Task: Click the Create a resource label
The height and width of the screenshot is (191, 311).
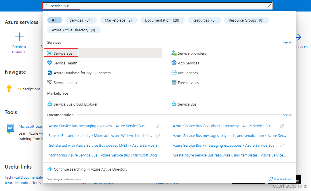Action: [19, 49]
